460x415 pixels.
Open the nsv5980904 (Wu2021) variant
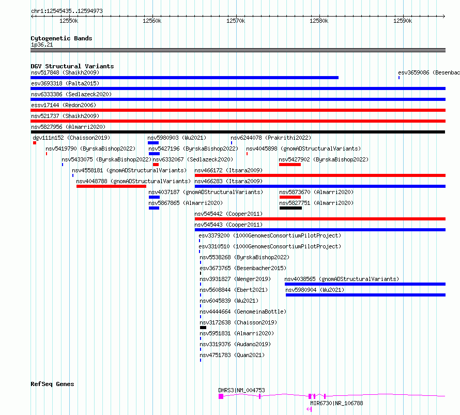point(315,290)
